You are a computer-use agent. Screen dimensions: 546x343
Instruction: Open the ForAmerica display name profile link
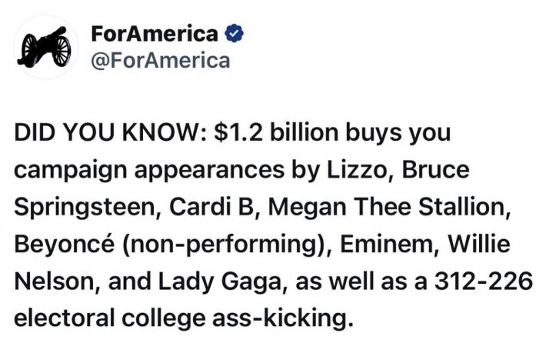(155, 34)
